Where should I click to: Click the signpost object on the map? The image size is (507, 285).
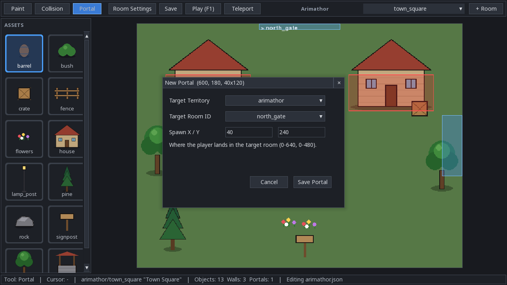click(305, 246)
